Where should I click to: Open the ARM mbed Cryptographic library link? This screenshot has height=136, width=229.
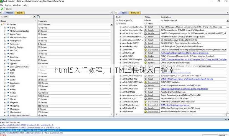tap(175, 105)
